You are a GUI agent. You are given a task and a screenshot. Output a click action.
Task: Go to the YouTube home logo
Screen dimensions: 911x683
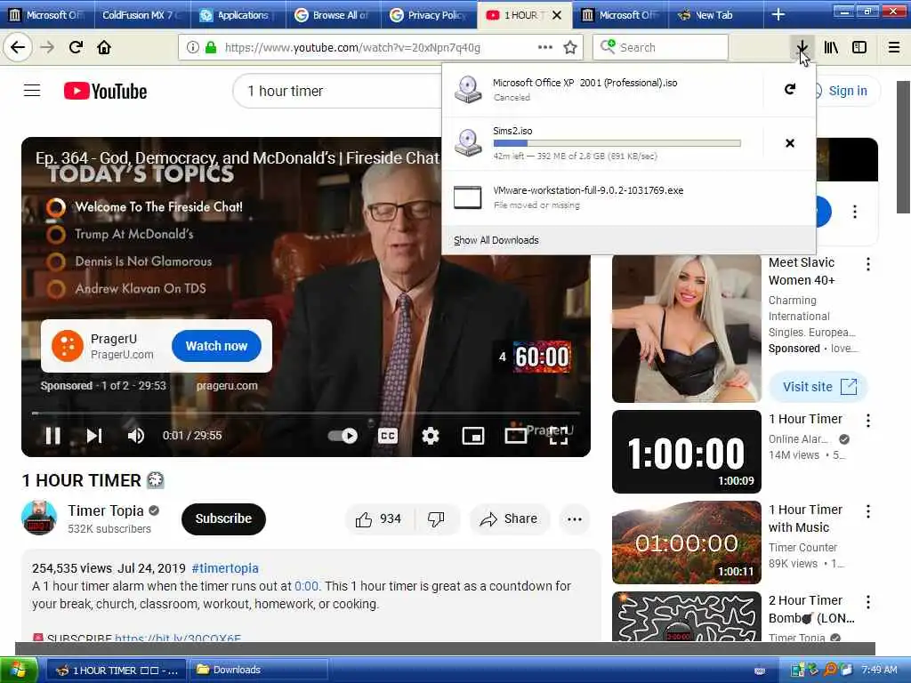coord(105,92)
